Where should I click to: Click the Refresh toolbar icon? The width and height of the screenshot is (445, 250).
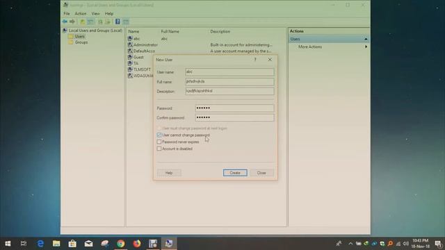coord(100,22)
